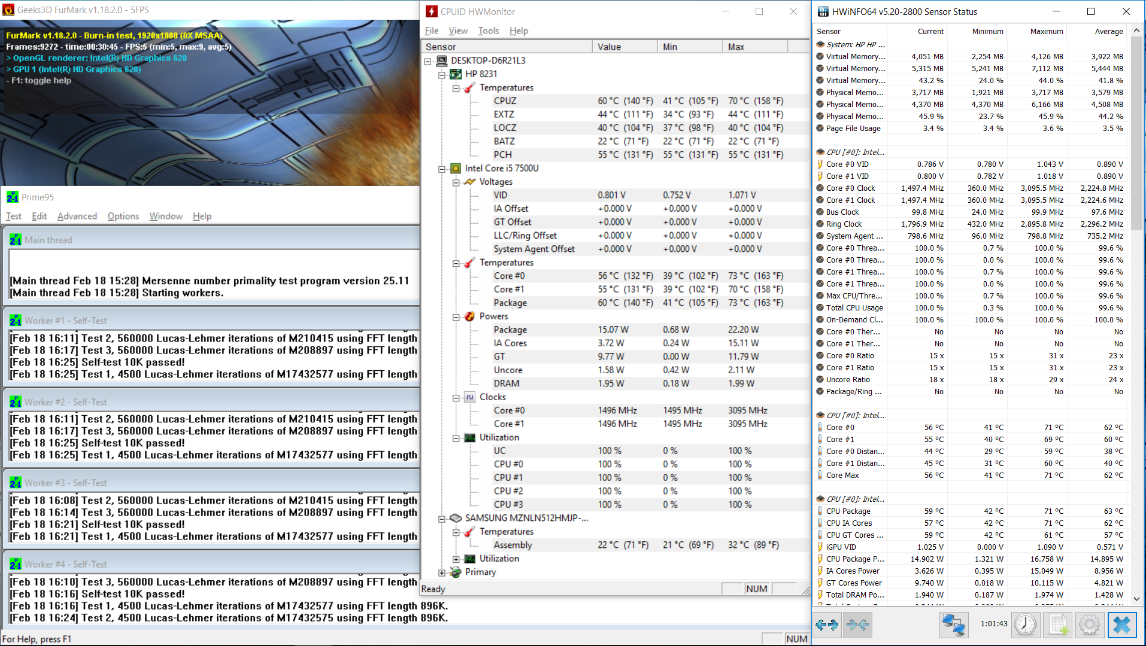This screenshot has width=1146, height=646.
Task: Select the Total CPU Usage sensor row
Action: pos(971,307)
